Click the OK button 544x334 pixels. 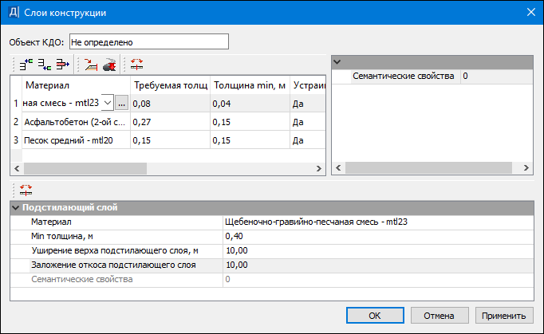click(375, 316)
